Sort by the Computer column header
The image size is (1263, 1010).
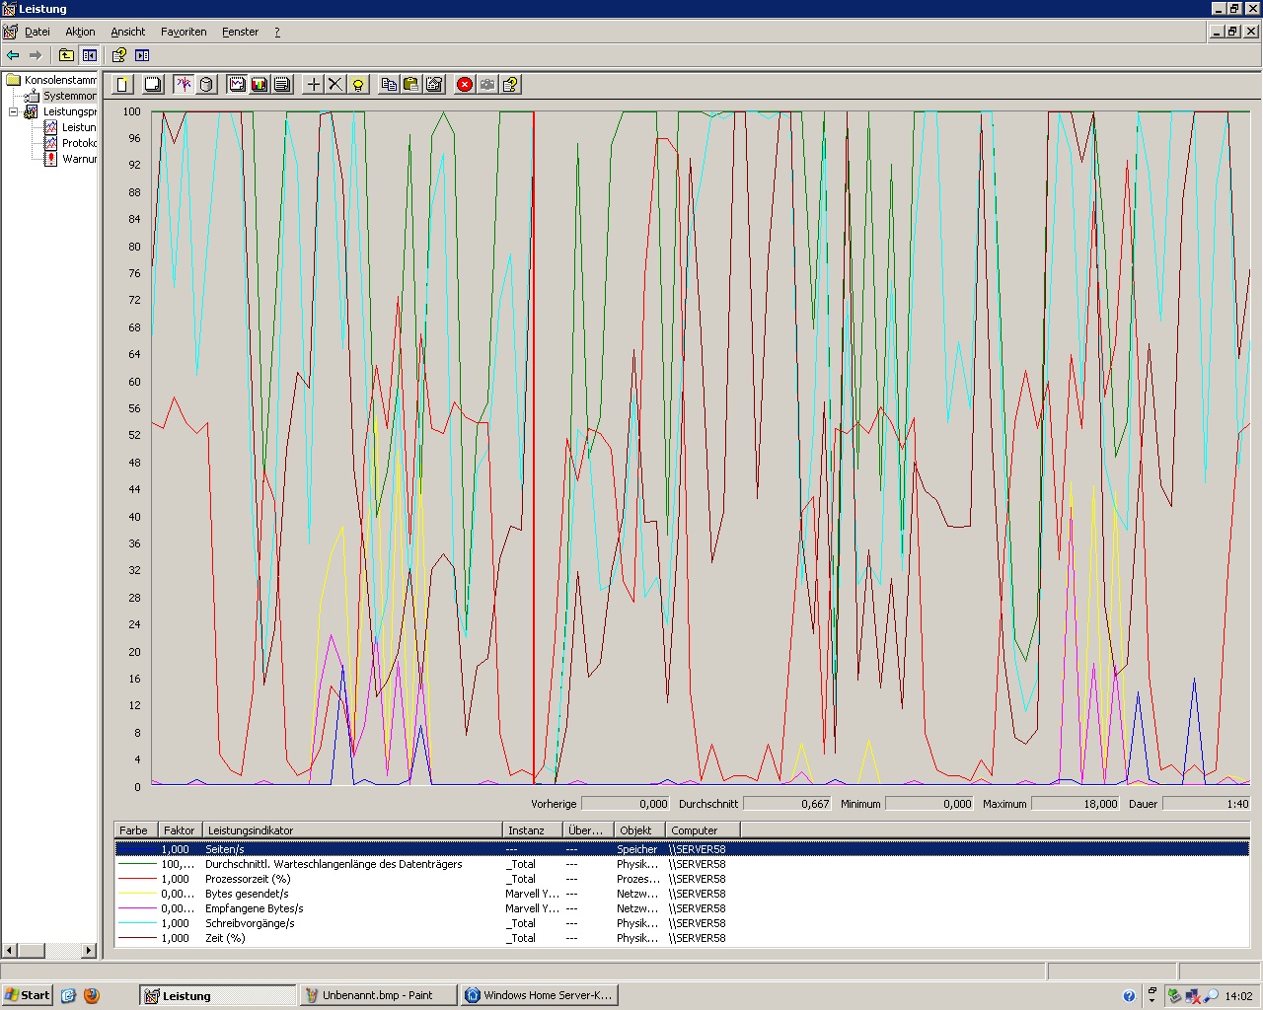(703, 830)
